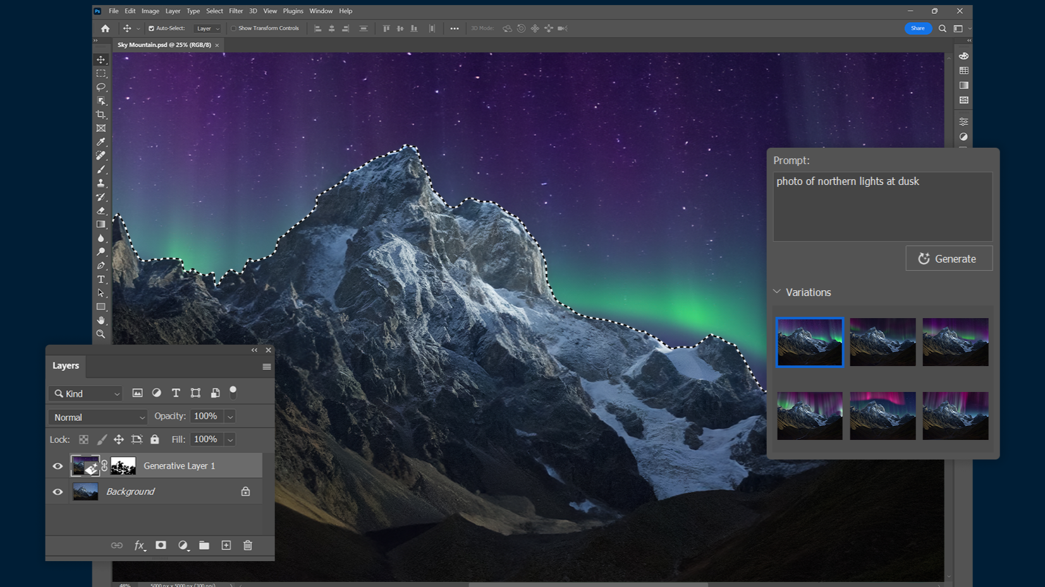Screen dimensions: 1045x587
Task: Open the Select menu
Action: (214, 11)
